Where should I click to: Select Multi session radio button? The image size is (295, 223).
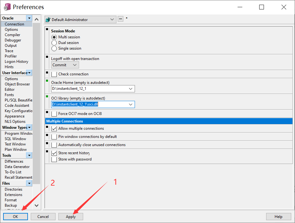pos(54,37)
